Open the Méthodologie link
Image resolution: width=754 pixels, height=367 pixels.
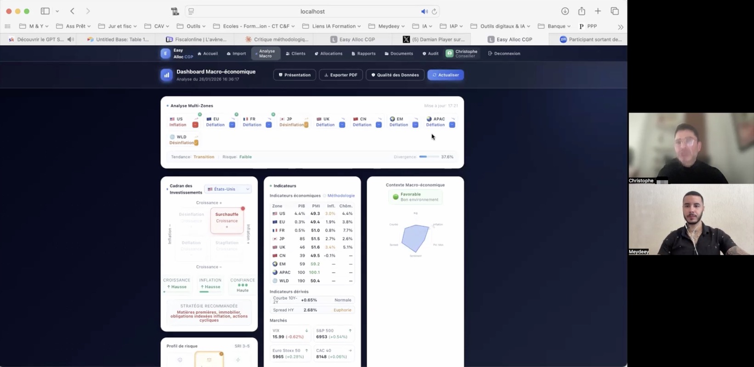(x=341, y=196)
